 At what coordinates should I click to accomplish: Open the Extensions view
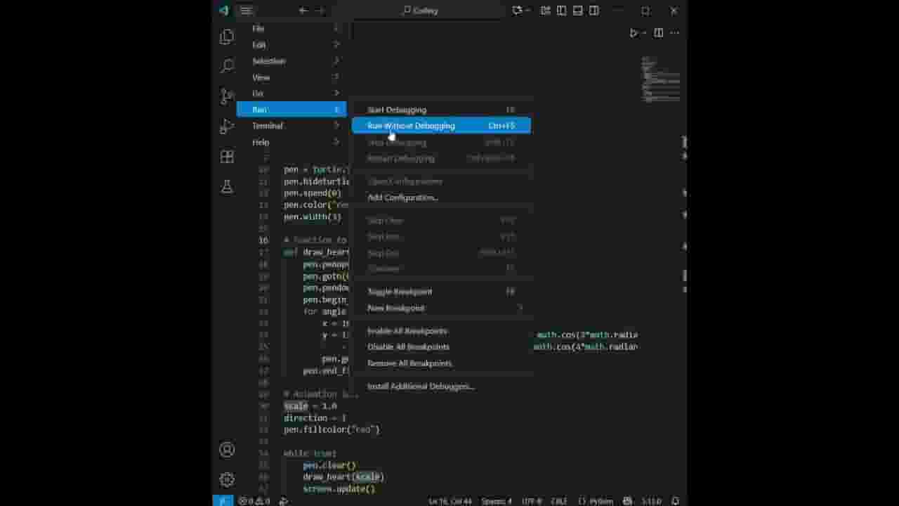[x=227, y=157]
